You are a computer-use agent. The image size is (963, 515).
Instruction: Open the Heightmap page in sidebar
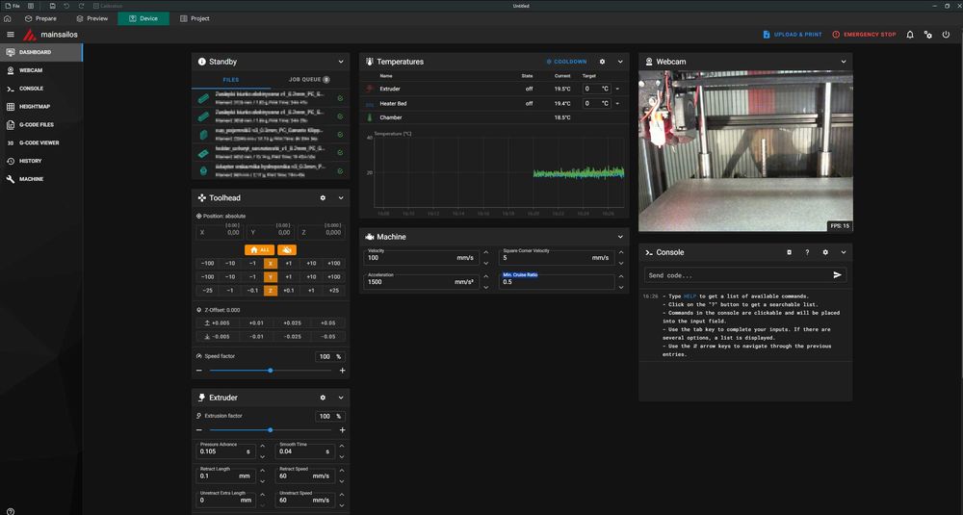tap(35, 107)
